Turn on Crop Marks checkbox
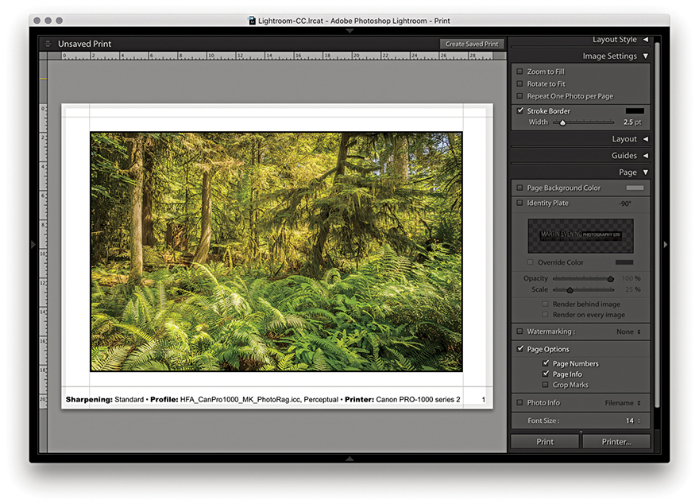 545,385
